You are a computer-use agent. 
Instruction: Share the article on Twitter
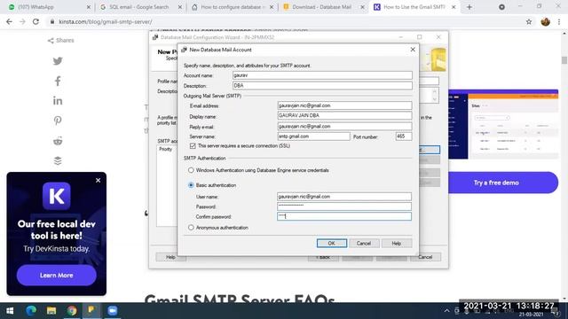pyautogui.click(x=58, y=61)
